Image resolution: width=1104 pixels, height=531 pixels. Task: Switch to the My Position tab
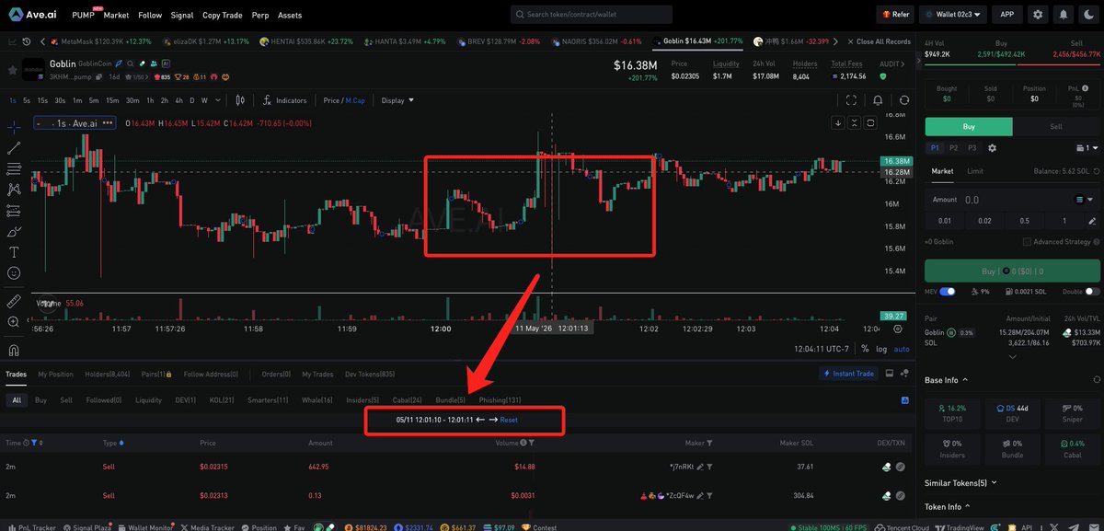[x=55, y=374]
